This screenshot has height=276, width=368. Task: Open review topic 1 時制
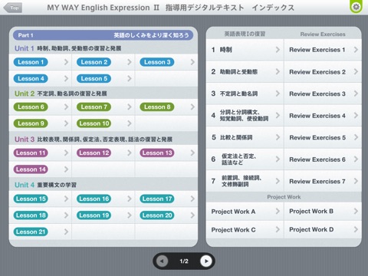pyautogui.click(x=245, y=50)
